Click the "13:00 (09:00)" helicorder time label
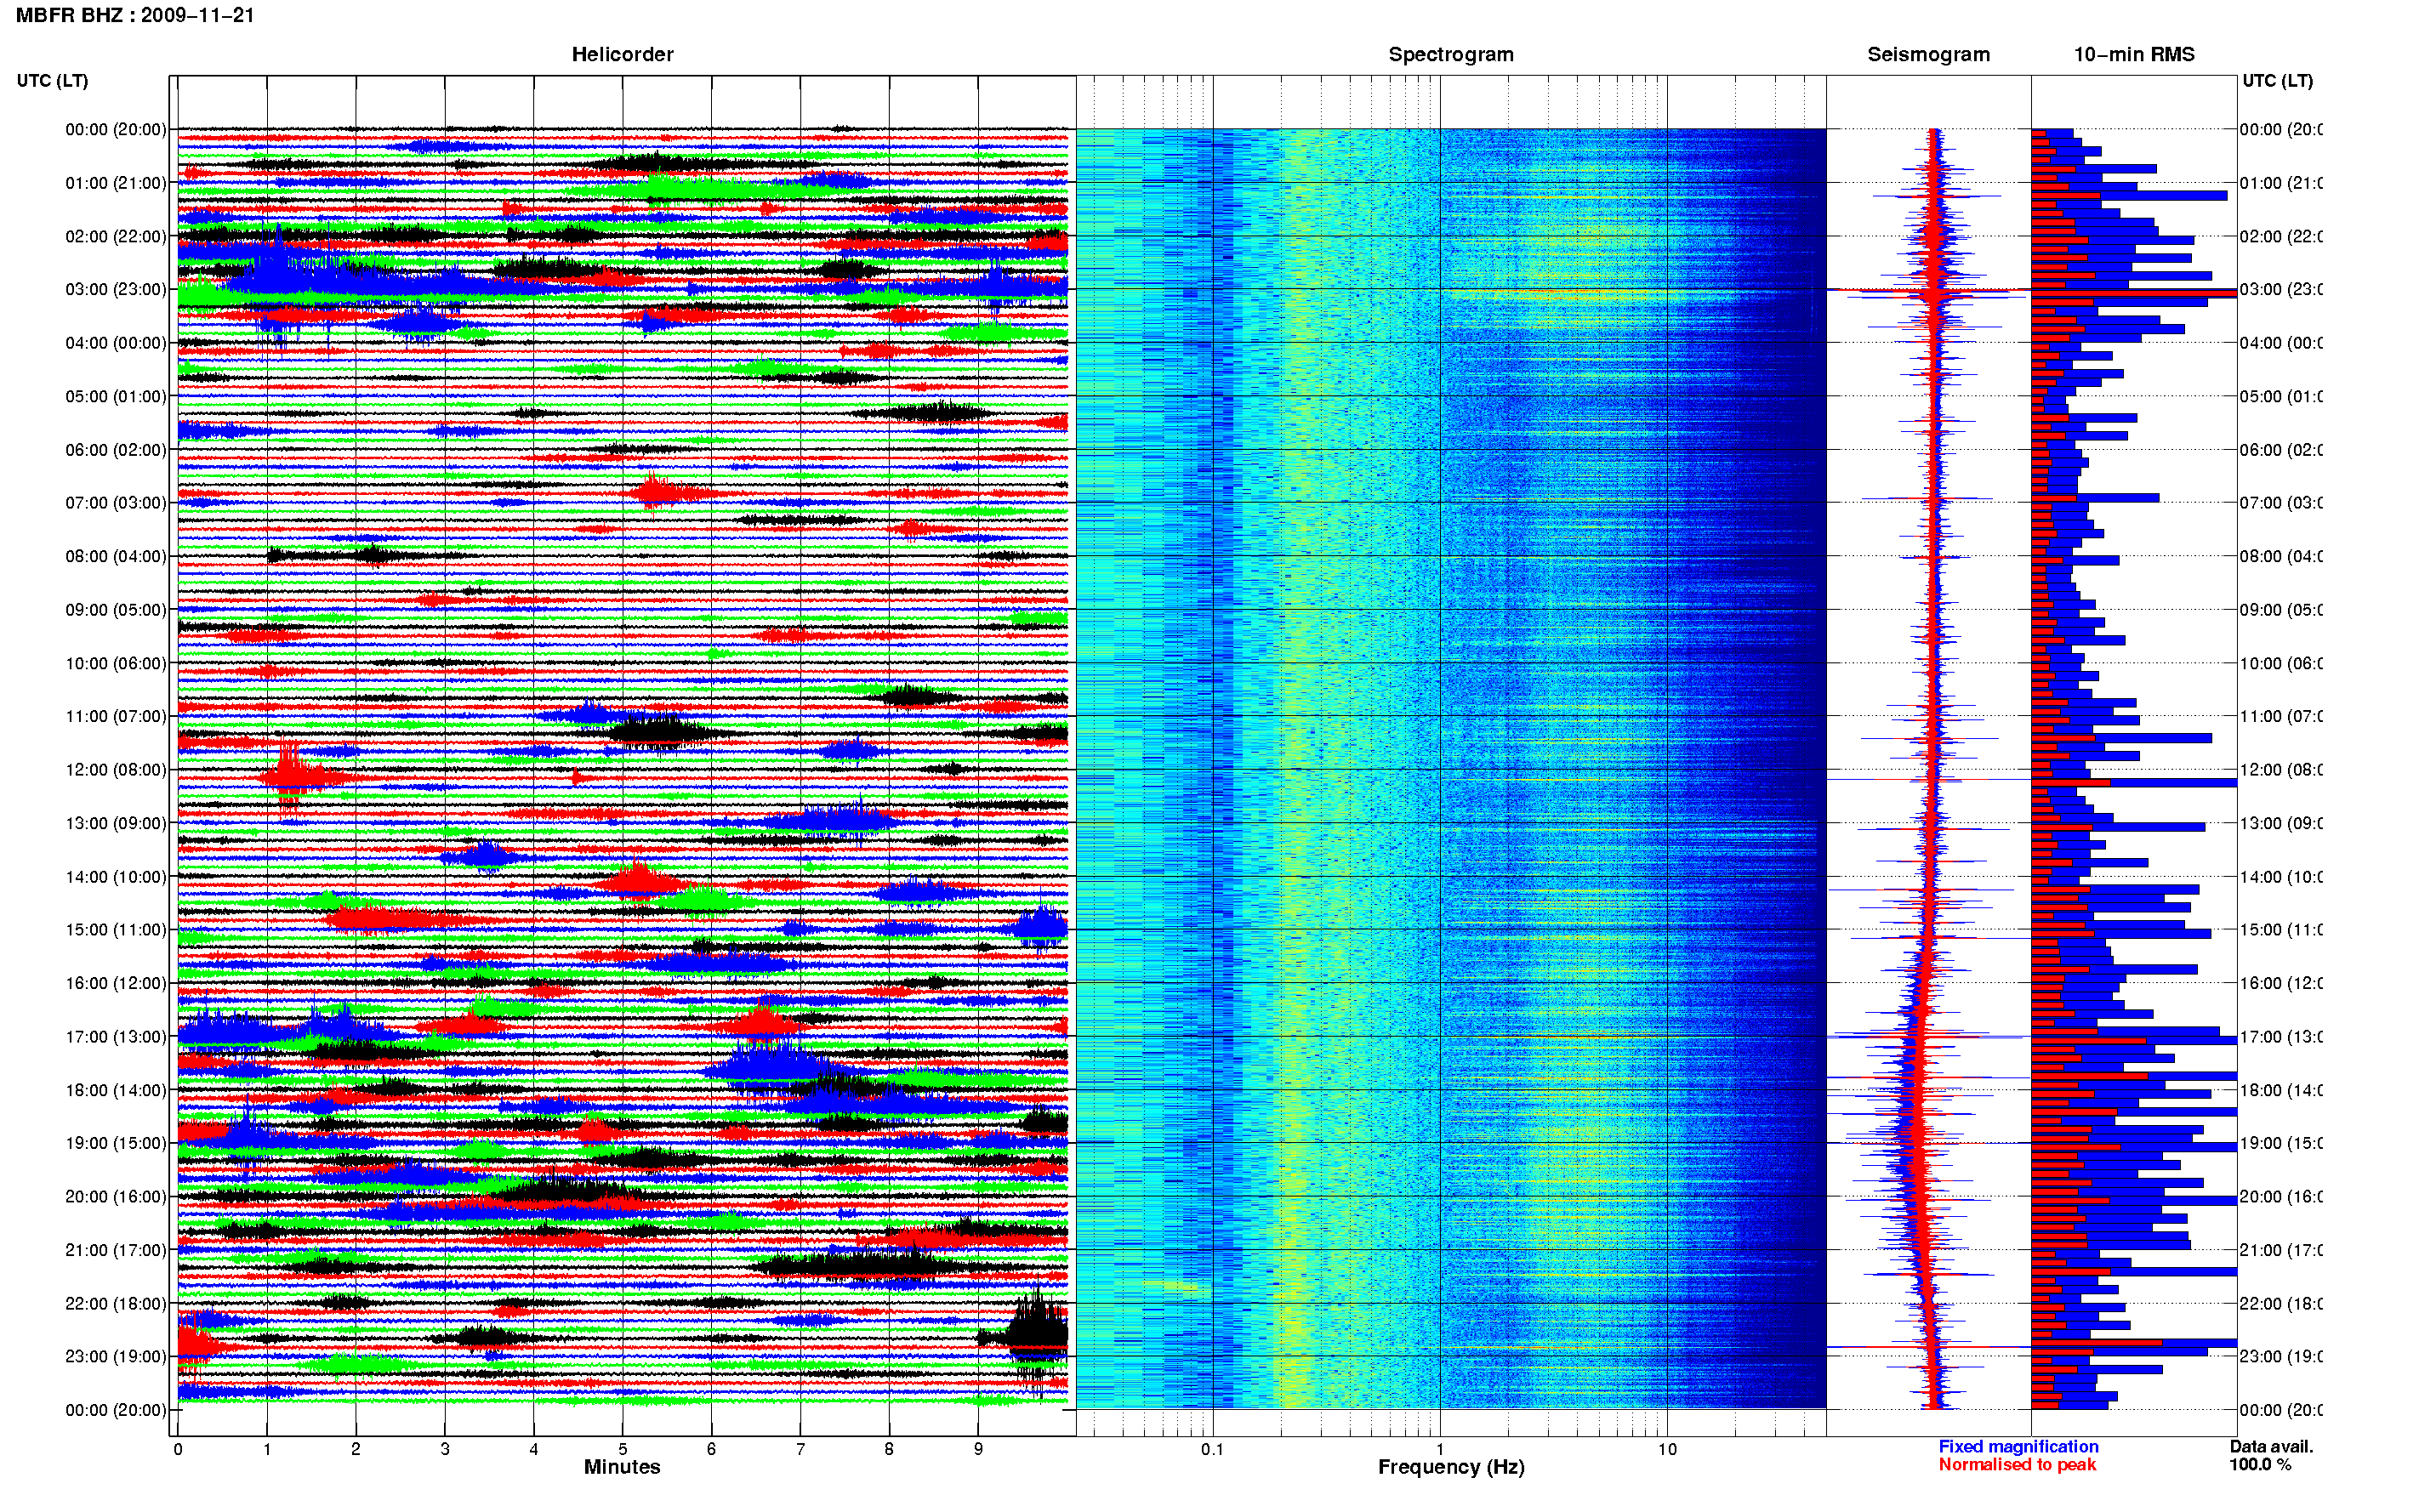 click(116, 823)
